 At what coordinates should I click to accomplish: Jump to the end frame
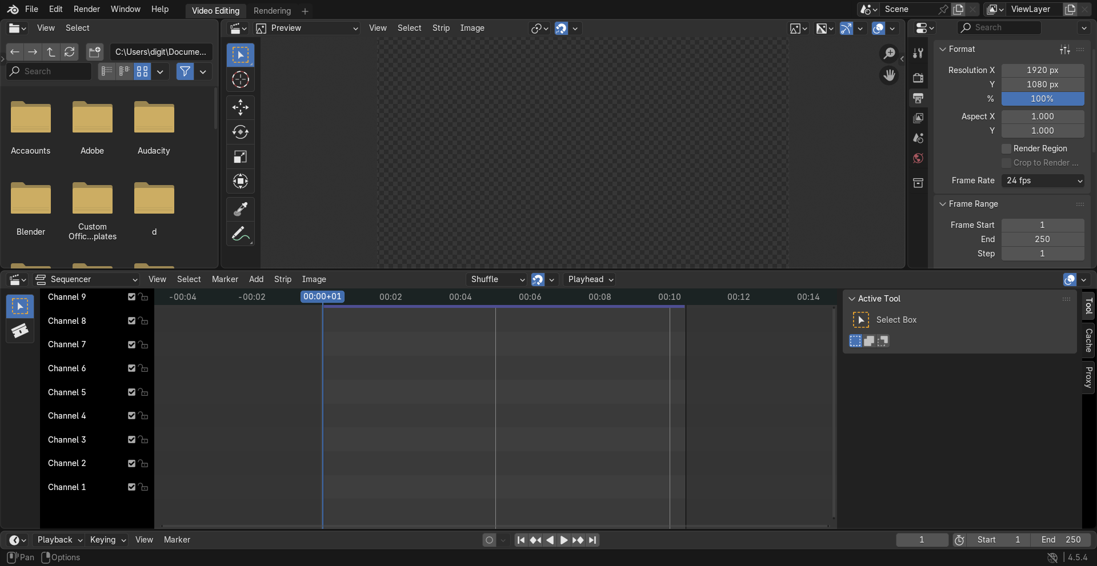click(x=592, y=540)
